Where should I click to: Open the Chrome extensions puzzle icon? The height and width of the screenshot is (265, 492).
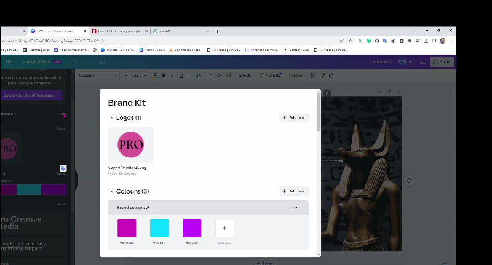(x=410, y=41)
